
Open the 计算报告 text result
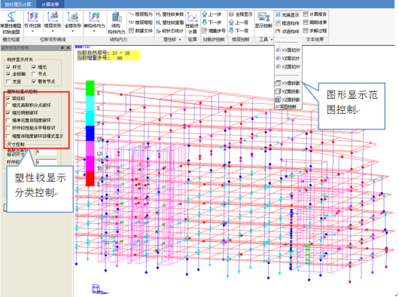315,14
